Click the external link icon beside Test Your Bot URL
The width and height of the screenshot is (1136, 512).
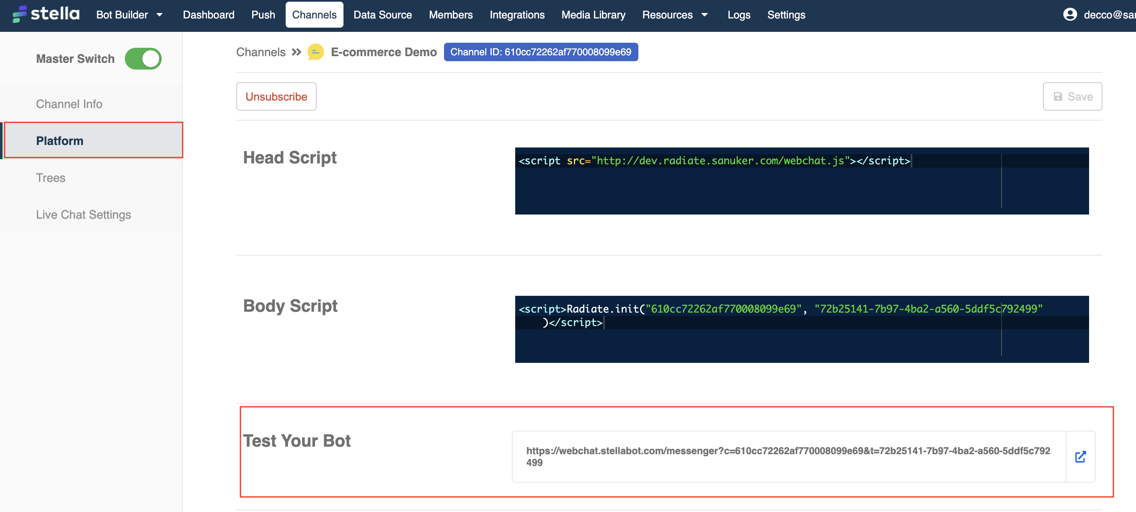click(1080, 457)
